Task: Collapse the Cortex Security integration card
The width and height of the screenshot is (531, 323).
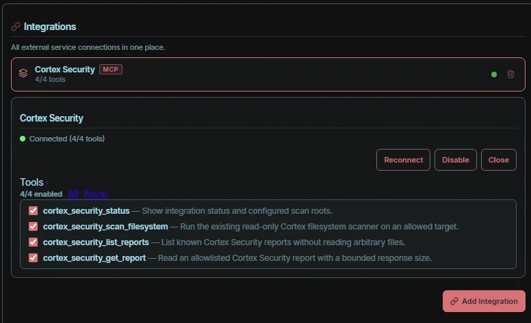Action: pyautogui.click(x=268, y=74)
